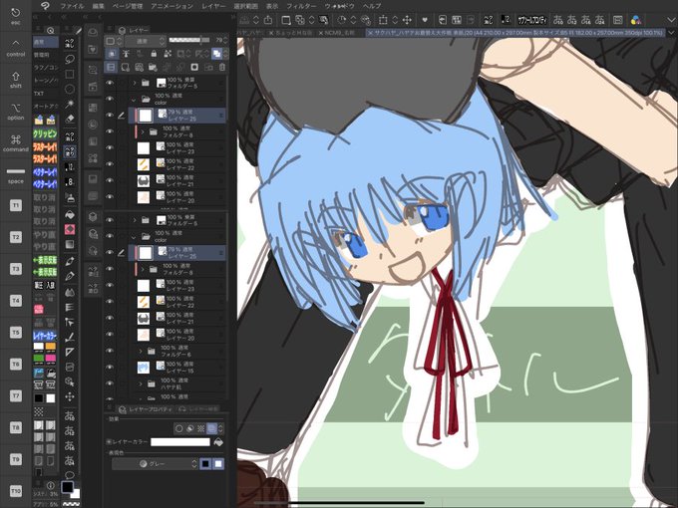Create a new raster layer
The image size is (678, 508).
click(x=126, y=67)
